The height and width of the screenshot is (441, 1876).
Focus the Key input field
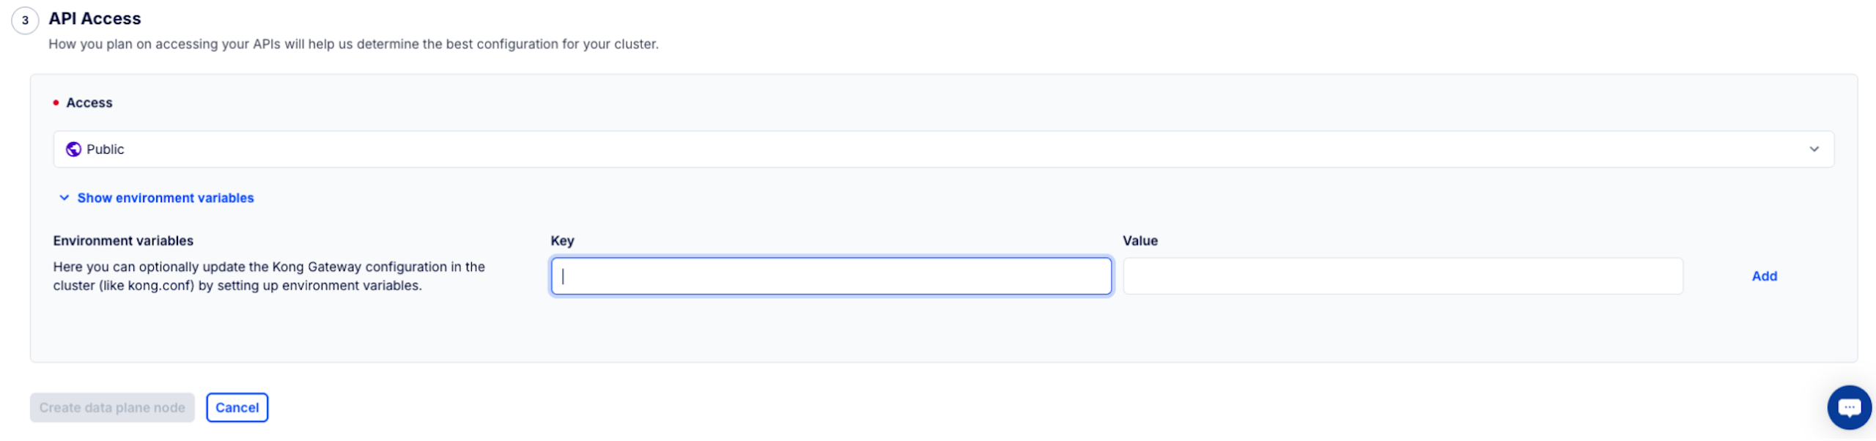pos(831,276)
